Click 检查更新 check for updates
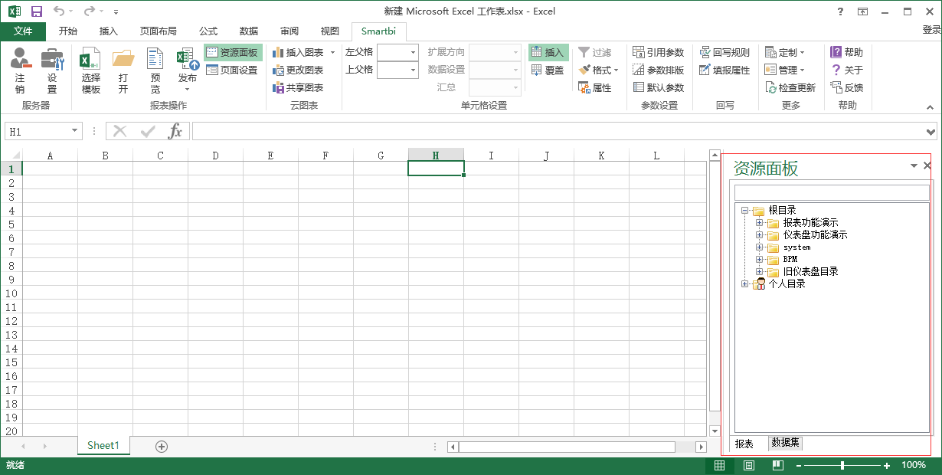Image resolution: width=942 pixels, height=475 pixels. point(790,87)
